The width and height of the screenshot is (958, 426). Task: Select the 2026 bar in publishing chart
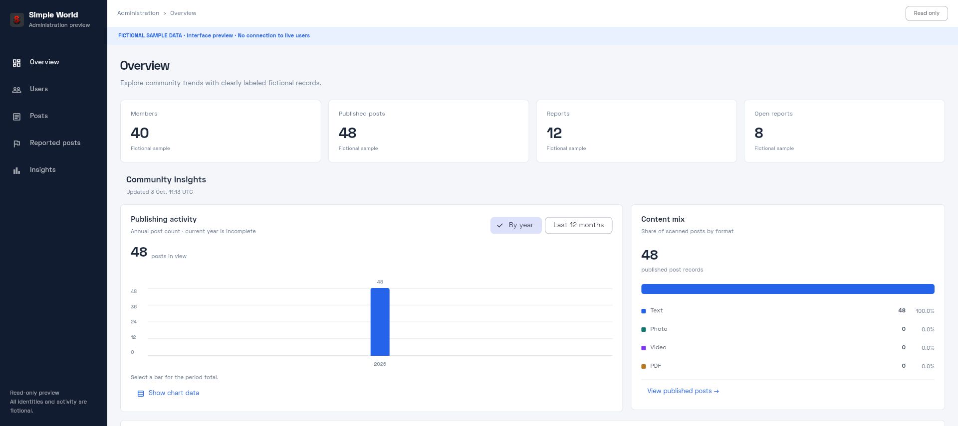tap(380, 322)
